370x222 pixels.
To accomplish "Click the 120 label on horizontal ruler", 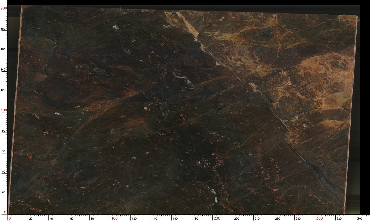I will pyautogui.click(x=134, y=219).
